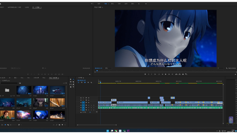The image size is (237, 134).
Task: Open Windows Start menu
Action: 108,131
